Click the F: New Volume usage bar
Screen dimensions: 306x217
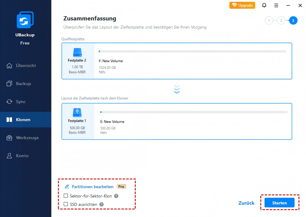[x=192, y=51]
